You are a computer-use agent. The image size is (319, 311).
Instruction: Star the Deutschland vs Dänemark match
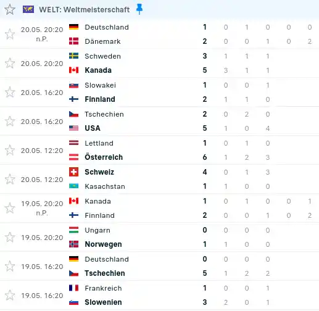pos(10,34)
